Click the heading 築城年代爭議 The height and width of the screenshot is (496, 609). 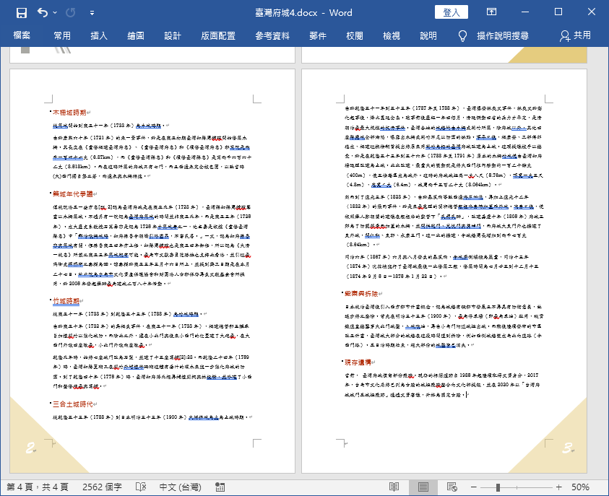tap(73, 194)
